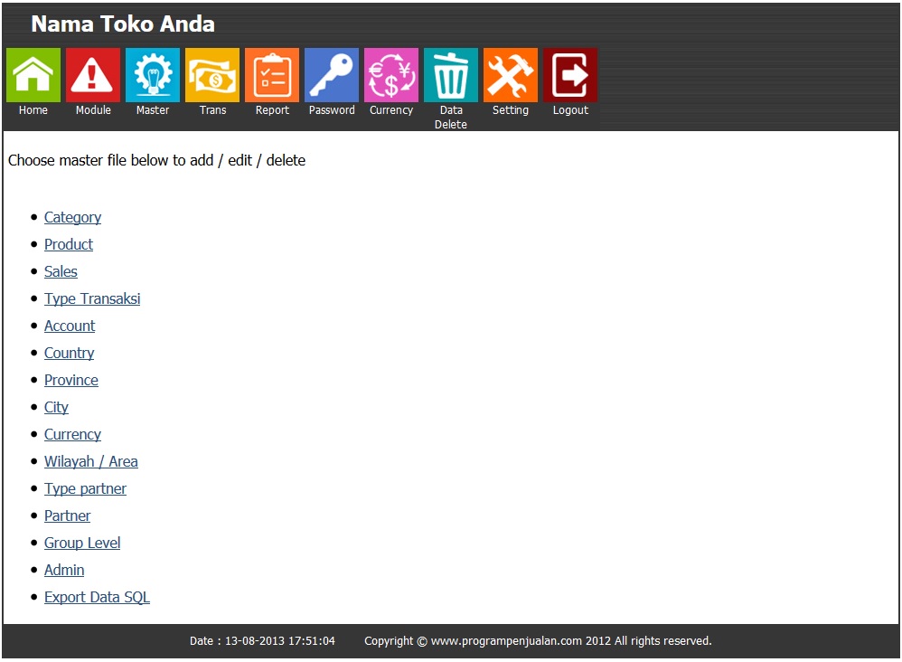Select the Account master file link
Image resolution: width=902 pixels, height=662 pixels.
(70, 326)
